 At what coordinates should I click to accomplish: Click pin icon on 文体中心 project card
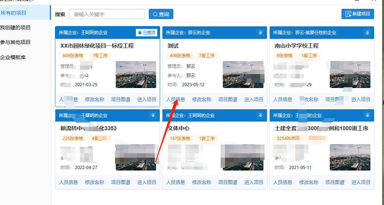coord(260,116)
